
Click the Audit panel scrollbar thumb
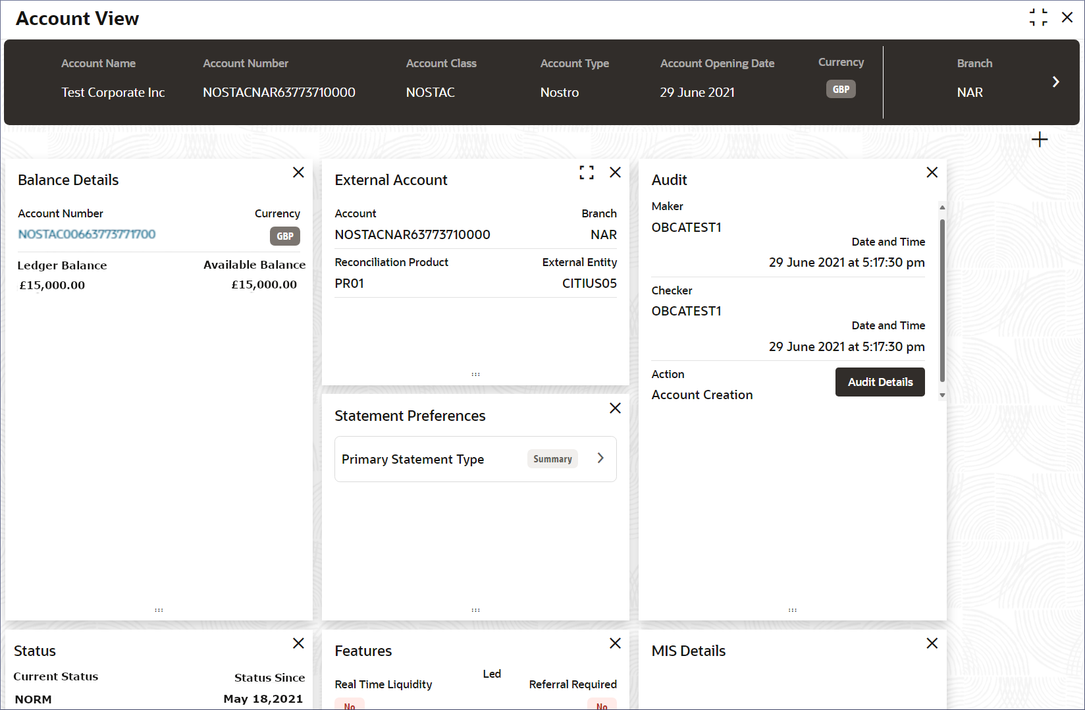[942, 300]
